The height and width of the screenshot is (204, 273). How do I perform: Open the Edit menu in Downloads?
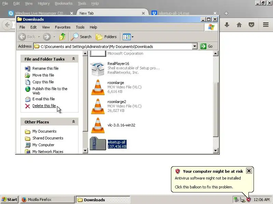click(x=33, y=27)
